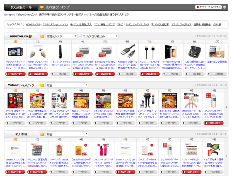Click 価格比較 under アリエール 洗濯洗剤 item
Viewport: 232px width, 179px height.
tap(37, 172)
